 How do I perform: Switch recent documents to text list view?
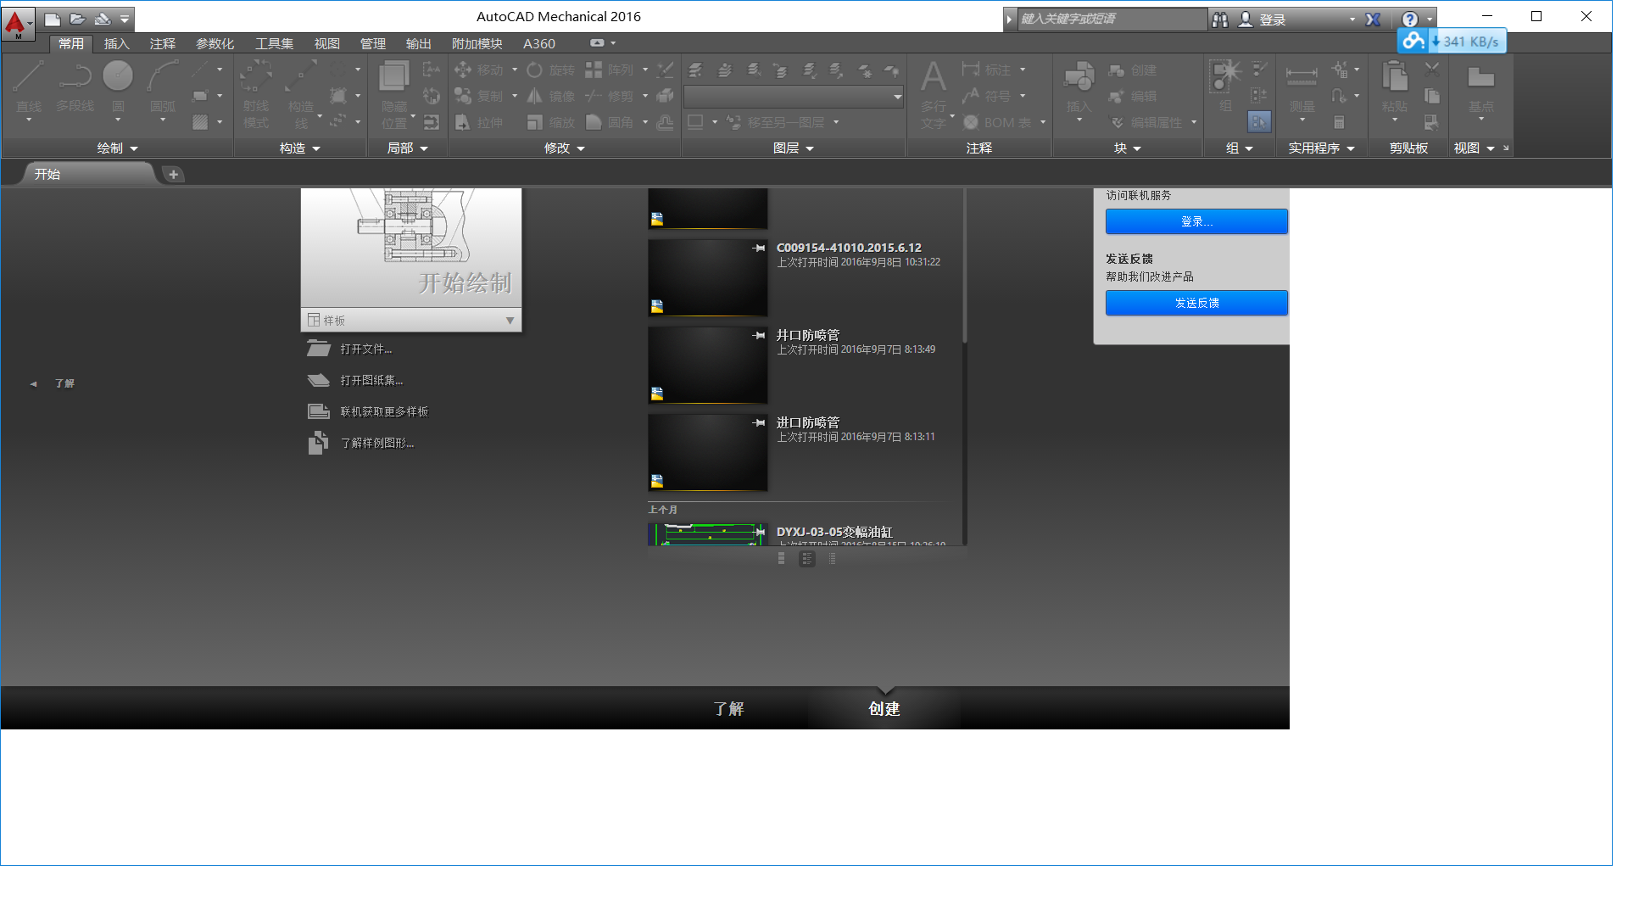coord(832,558)
